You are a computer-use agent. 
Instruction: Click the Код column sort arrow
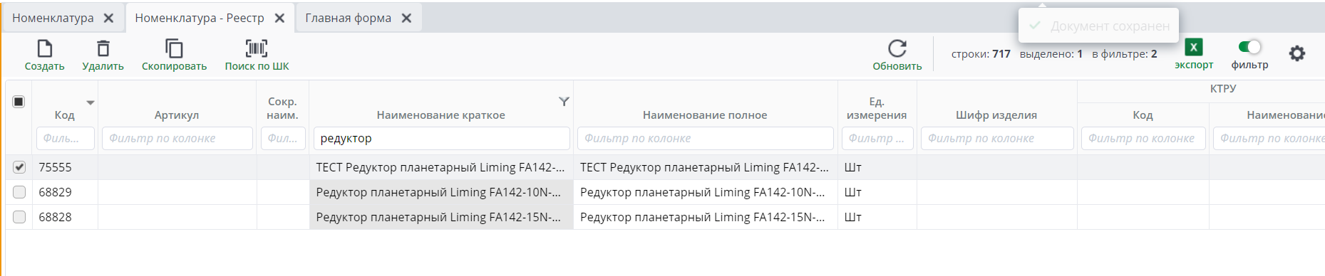point(91,103)
